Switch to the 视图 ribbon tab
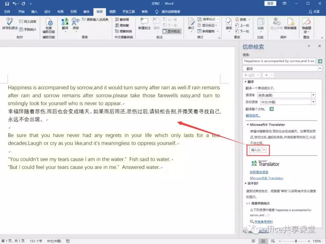This screenshot has height=244, width=326. point(112,11)
